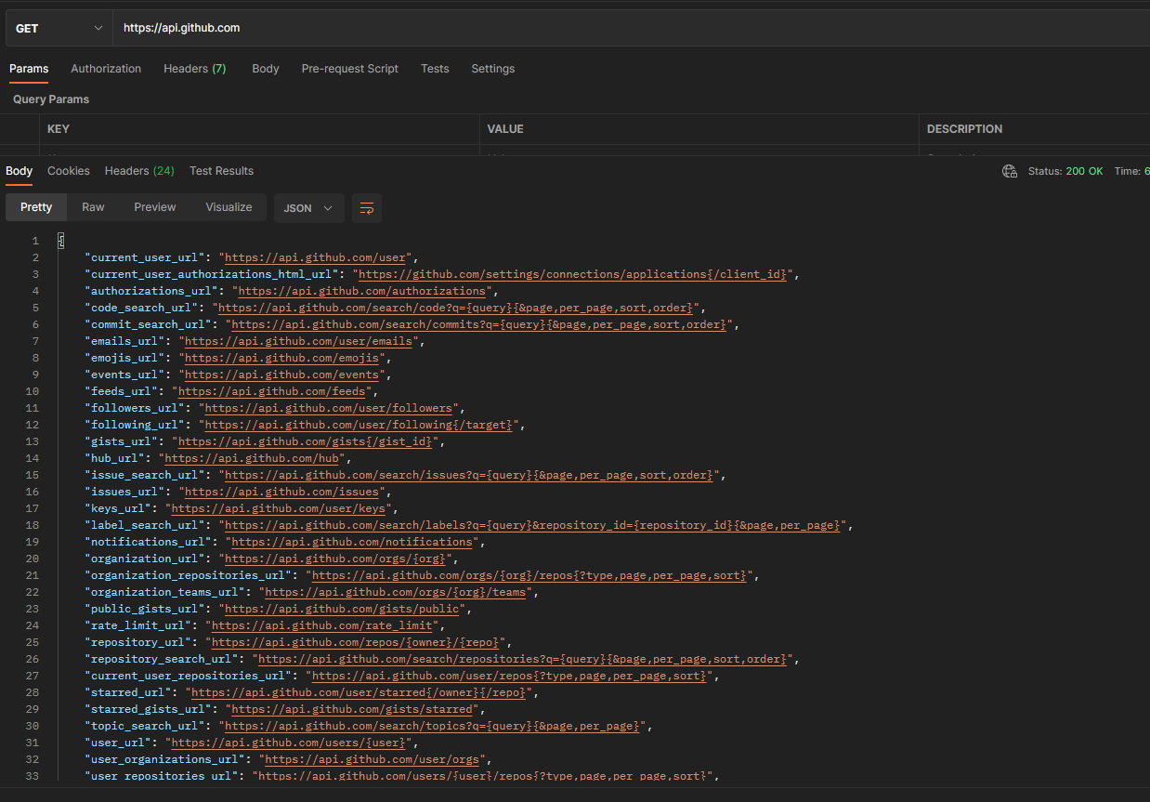The image size is (1150, 802).
Task: Select the Raw view button
Action: click(93, 207)
